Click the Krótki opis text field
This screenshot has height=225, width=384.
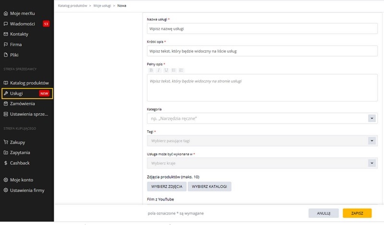point(262,51)
